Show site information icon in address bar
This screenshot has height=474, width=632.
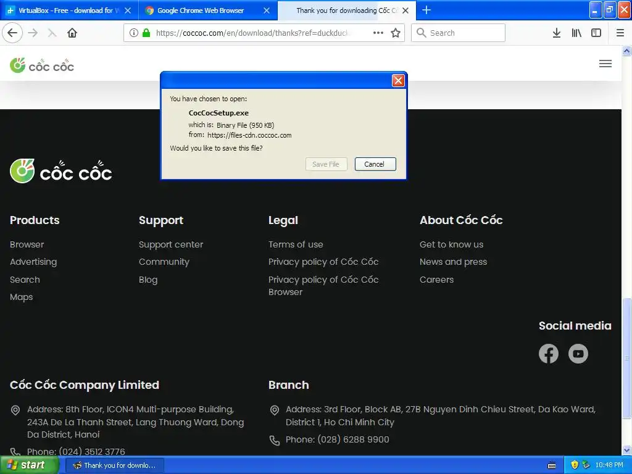coord(134,33)
